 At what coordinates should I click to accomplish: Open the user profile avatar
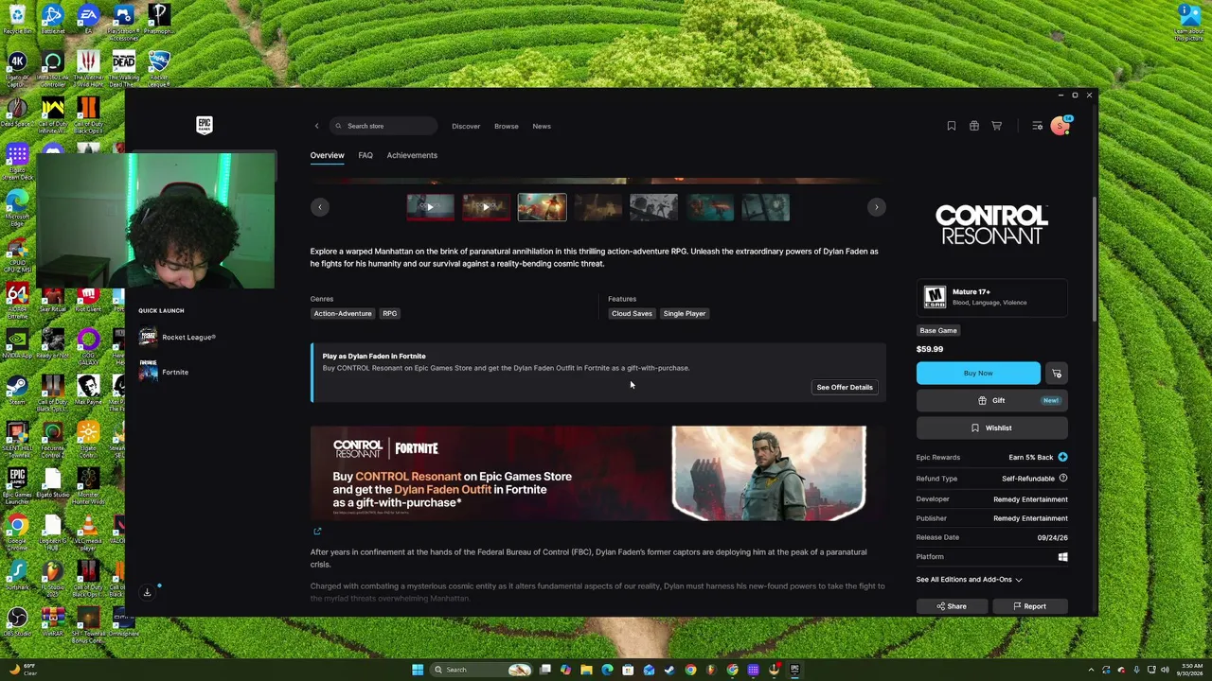coord(1060,126)
